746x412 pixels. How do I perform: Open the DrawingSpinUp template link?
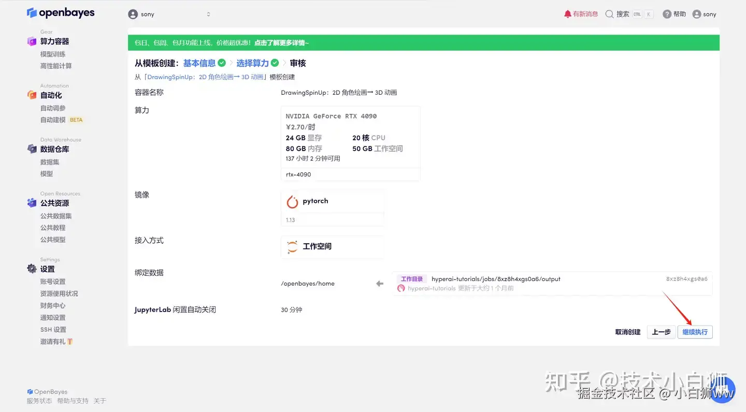tap(206, 77)
